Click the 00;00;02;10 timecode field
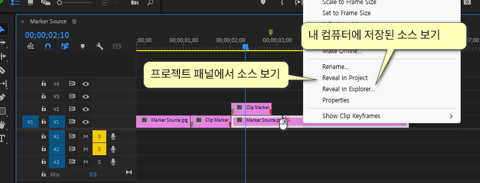 pyautogui.click(x=47, y=35)
